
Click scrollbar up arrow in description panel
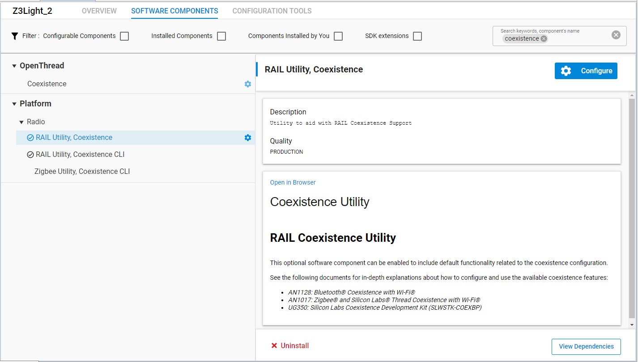(632, 95)
